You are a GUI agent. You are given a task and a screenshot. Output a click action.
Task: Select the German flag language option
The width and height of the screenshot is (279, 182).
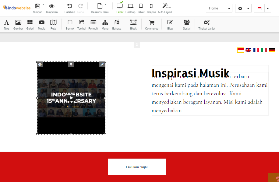click(271, 50)
